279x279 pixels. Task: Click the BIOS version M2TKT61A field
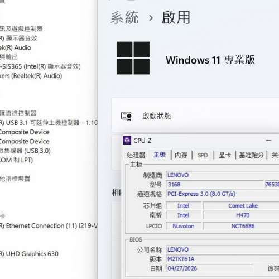coord(222,259)
